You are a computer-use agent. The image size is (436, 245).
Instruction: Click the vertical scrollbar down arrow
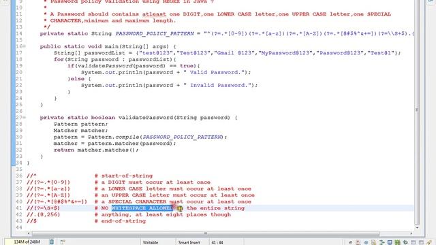coord(417,227)
